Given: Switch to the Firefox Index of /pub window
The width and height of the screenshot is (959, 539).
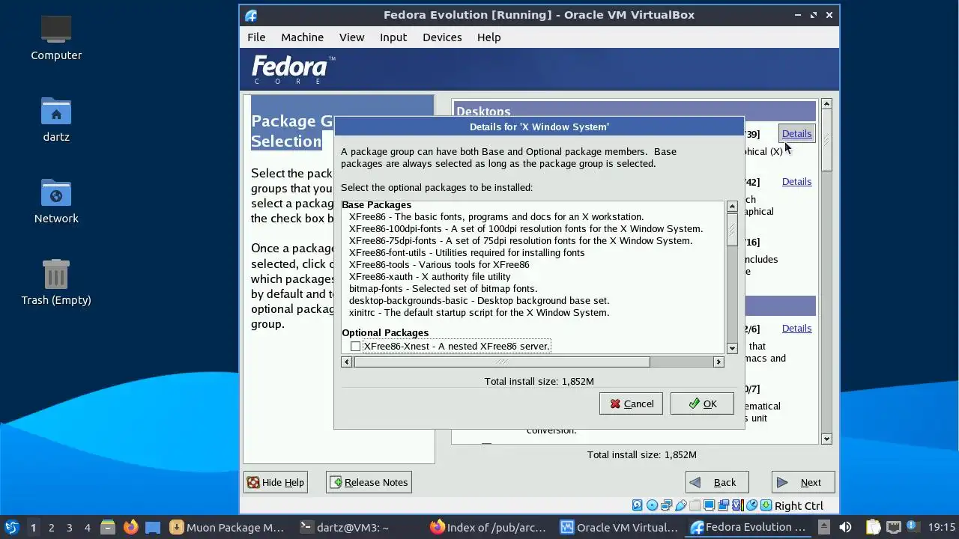Looking at the screenshot, I should click(488, 527).
